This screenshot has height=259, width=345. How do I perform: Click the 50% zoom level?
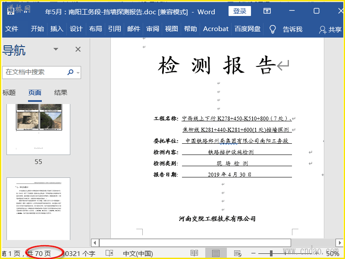pos(332,254)
